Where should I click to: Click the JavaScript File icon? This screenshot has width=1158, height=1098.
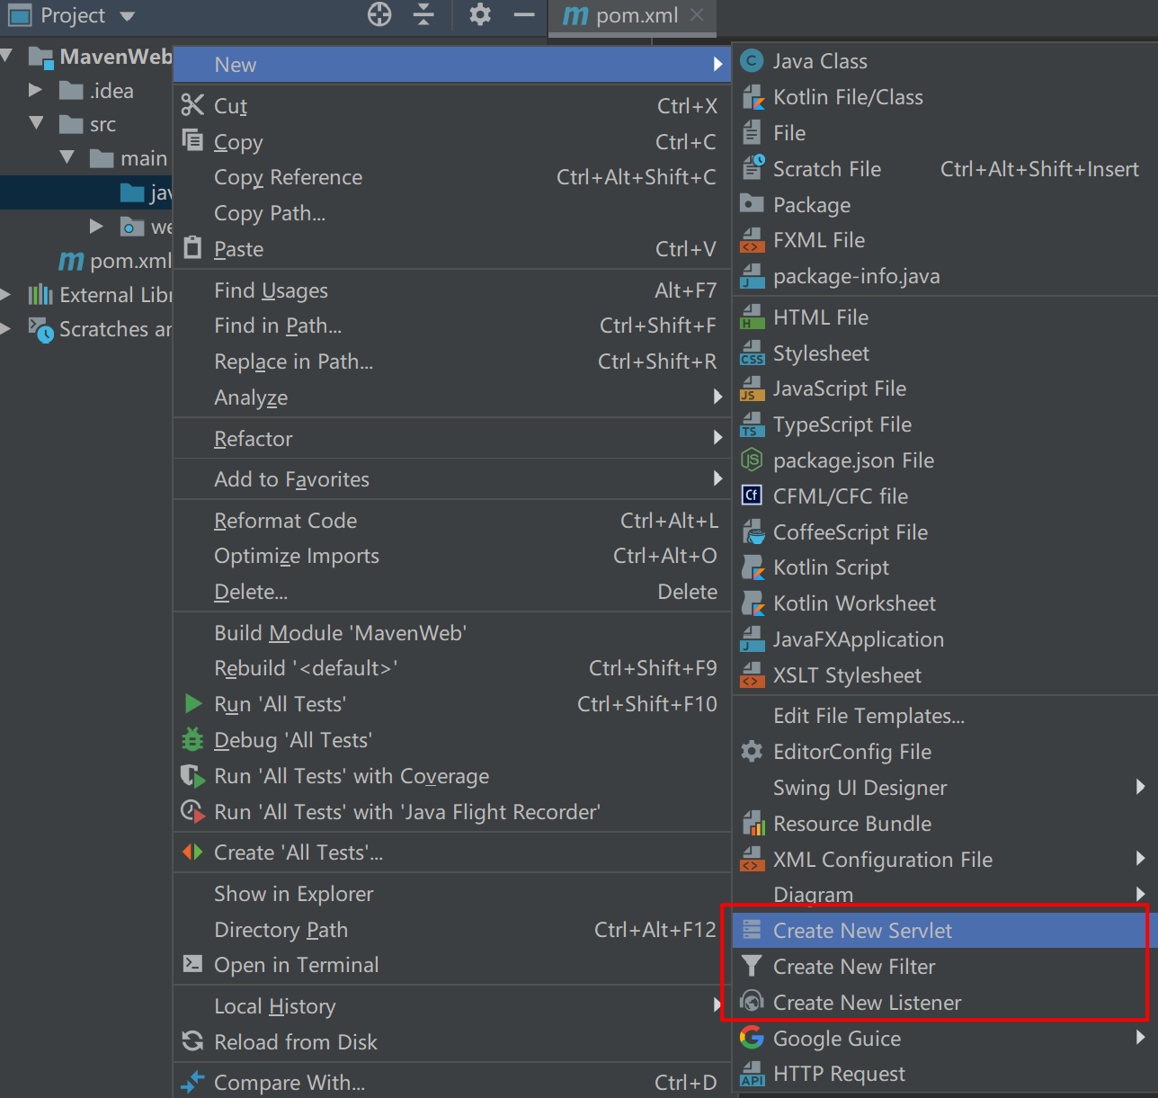[752, 388]
